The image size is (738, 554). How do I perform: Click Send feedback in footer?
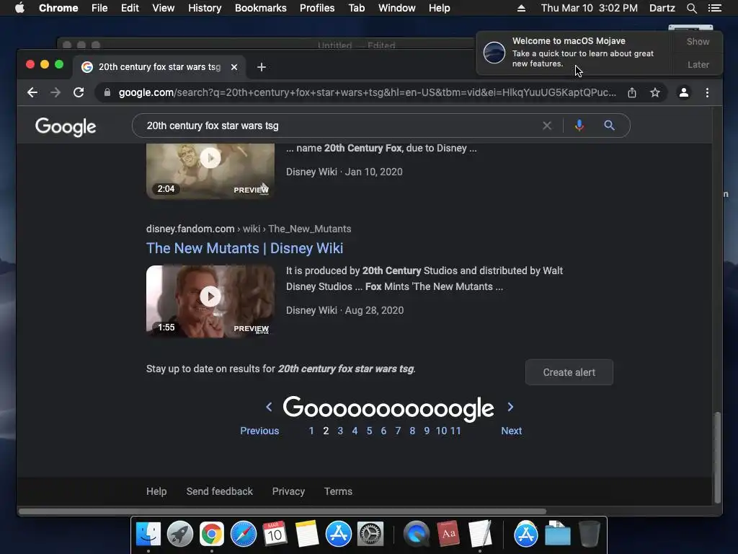tap(219, 491)
